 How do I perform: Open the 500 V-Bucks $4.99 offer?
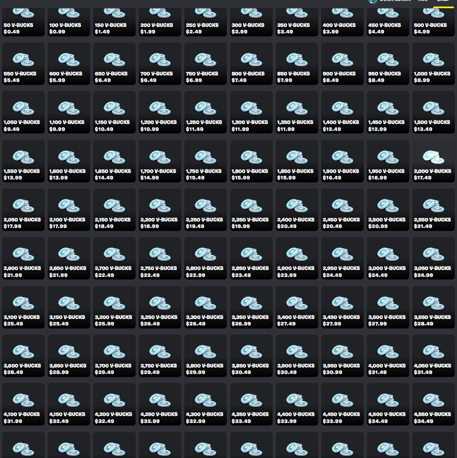coord(434,22)
